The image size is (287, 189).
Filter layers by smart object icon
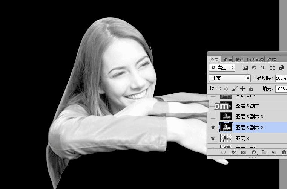tap(281, 68)
